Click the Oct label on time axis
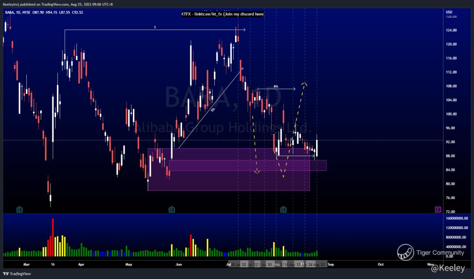The image size is (474, 279). coord(380,265)
